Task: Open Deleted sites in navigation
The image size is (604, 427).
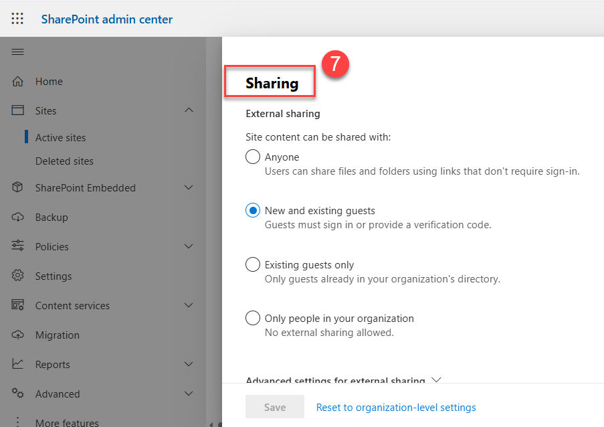Action: tap(64, 161)
